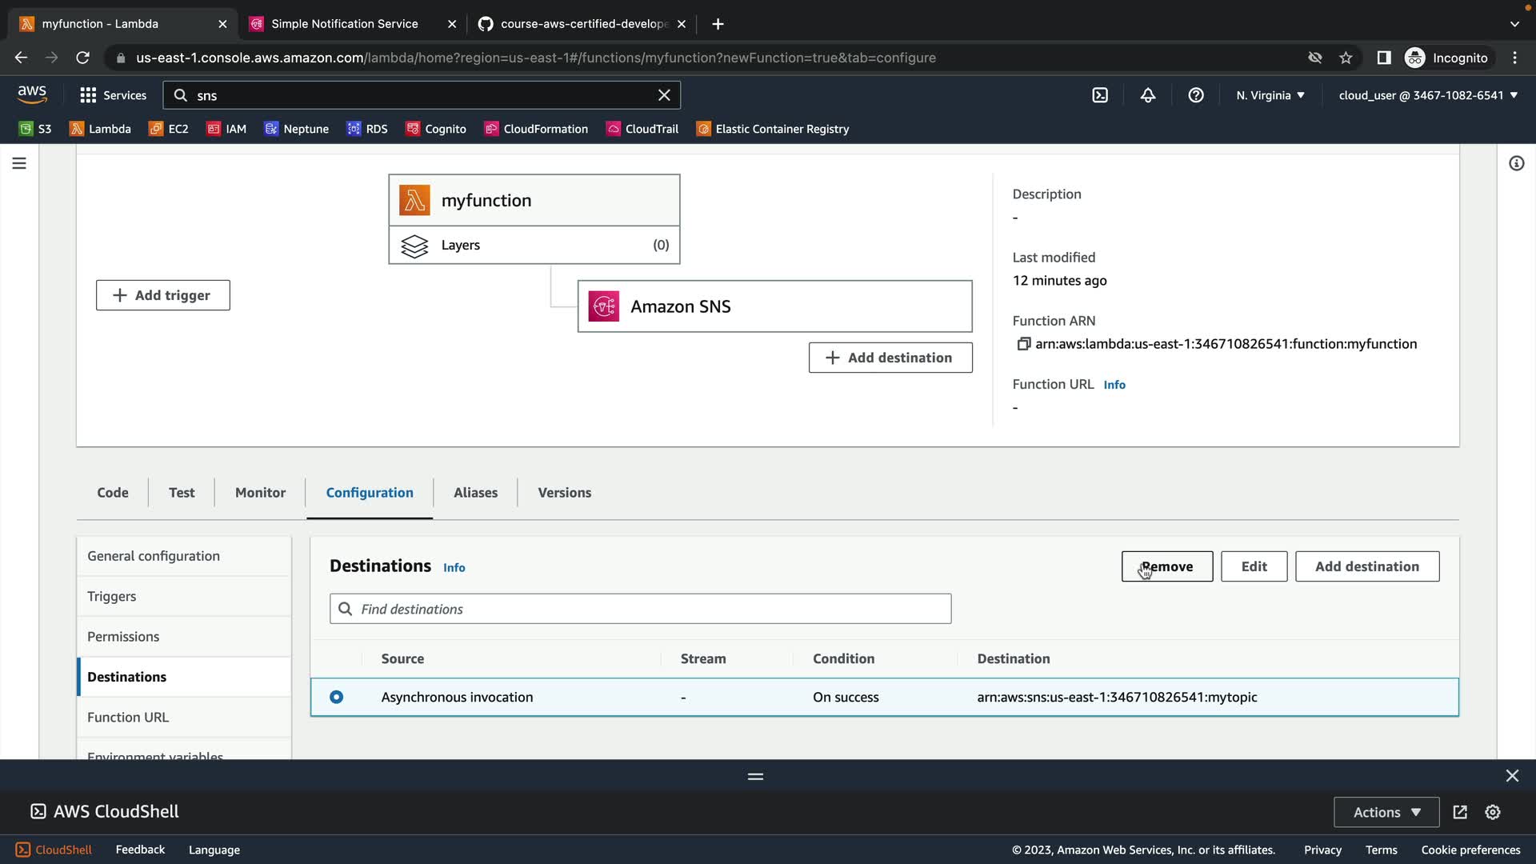Select the Asynchronous invocation radio button
Viewport: 1536px width, 864px height.
click(337, 697)
